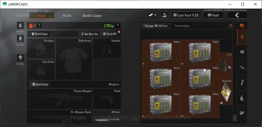Maximize the 24095PCADG window
The width and height of the screenshot is (262, 127).
[x=243, y=4]
